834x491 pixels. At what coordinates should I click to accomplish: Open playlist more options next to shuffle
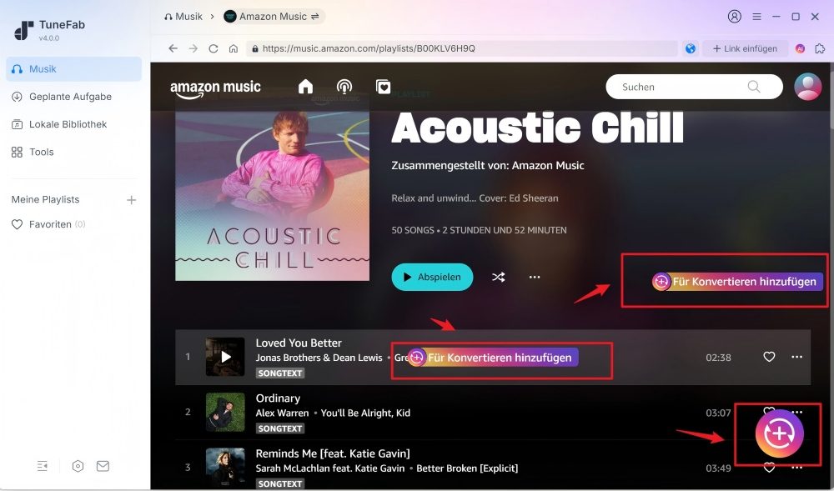point(535,277)
